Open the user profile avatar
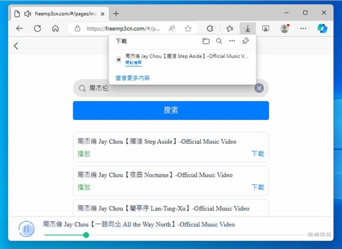This screenshot has height=249, width=342. (284, 28)
